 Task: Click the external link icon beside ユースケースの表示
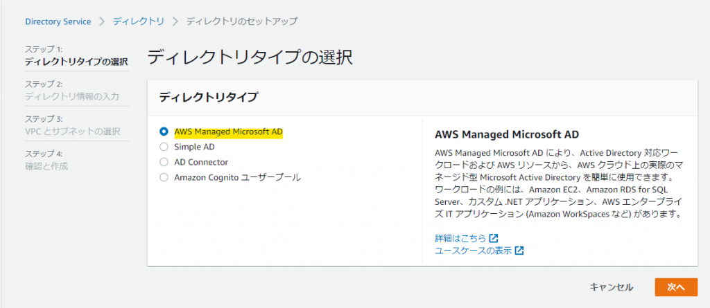(x=519, y=251)
